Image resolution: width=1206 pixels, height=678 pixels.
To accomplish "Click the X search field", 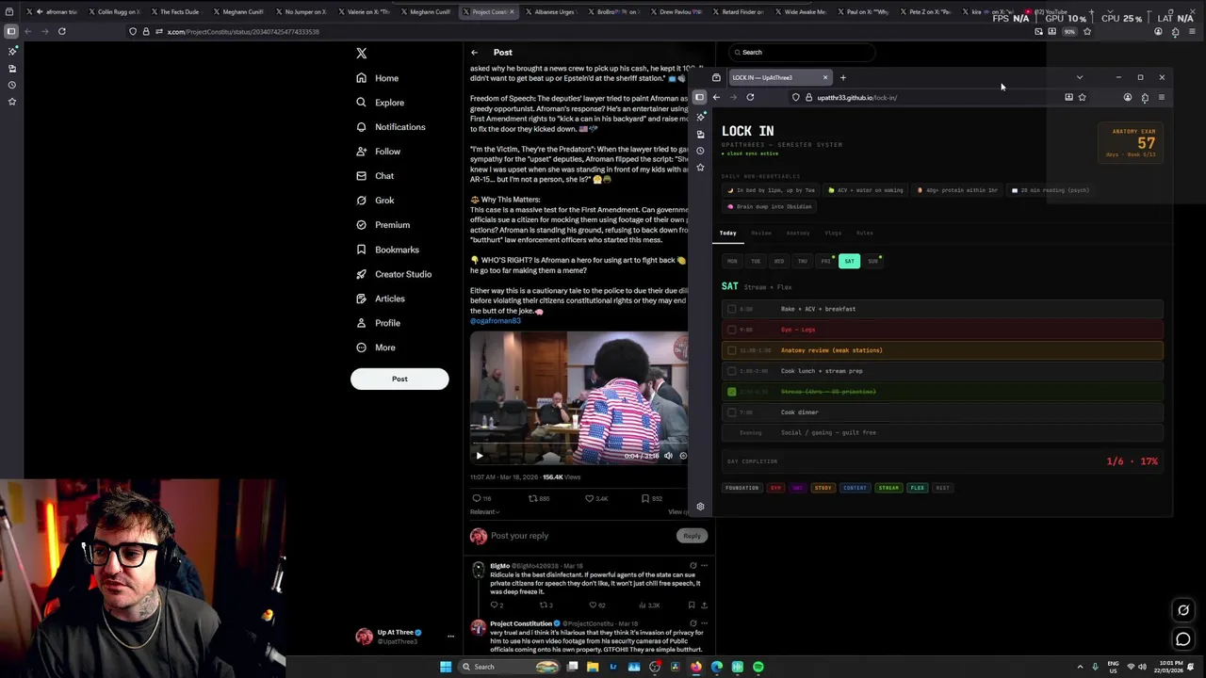I will click(803, 53).
